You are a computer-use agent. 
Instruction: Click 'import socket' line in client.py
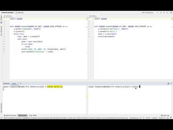(101, 19)
